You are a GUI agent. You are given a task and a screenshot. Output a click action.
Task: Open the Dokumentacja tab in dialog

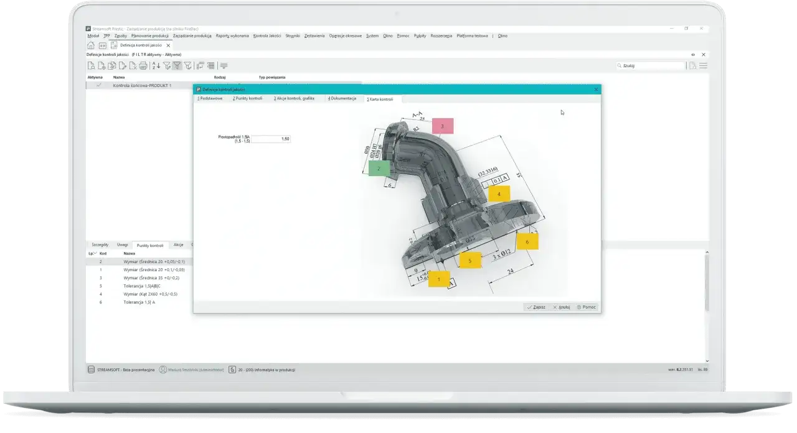tap(342, 99)
